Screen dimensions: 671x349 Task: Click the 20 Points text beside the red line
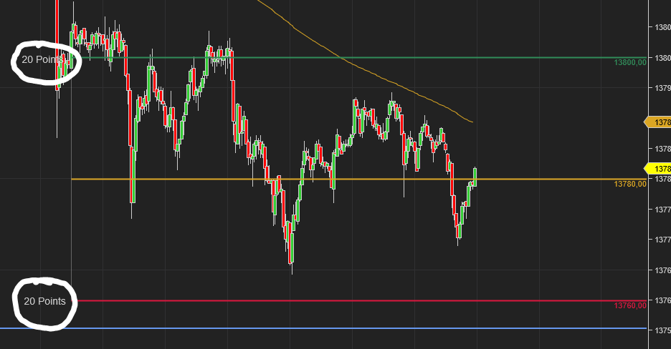click(x=44, y=301)
